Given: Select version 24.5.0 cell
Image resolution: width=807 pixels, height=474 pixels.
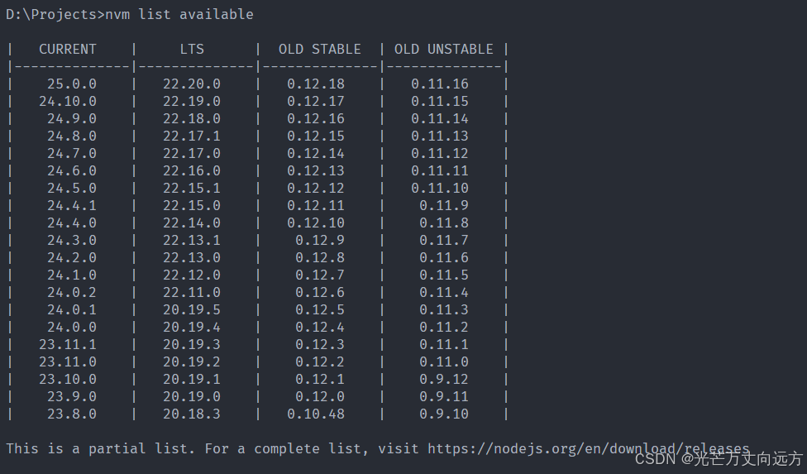Looking at the screenshot, I should [x=72, y=189].
